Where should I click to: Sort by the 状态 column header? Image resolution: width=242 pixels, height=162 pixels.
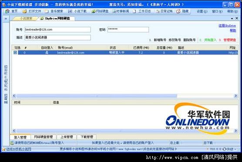tap(118, 48)
